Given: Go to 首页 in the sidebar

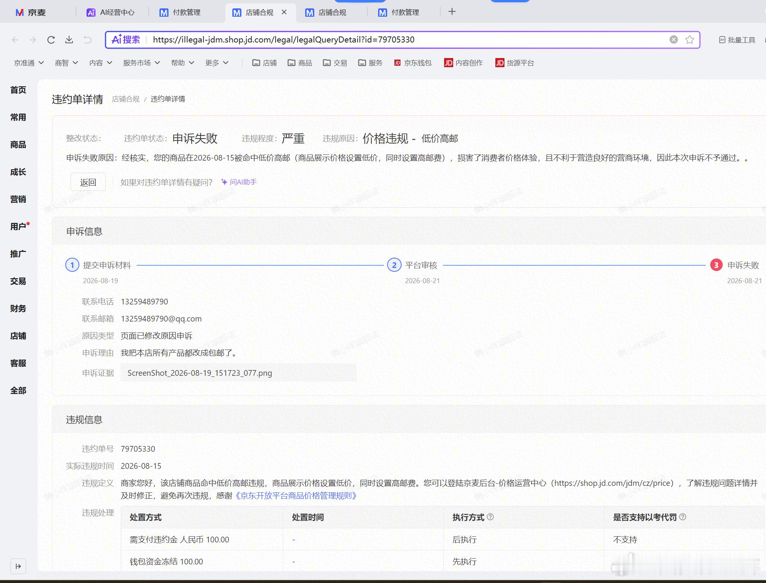Looking at the screenshot, I should (x=18, y=90).
